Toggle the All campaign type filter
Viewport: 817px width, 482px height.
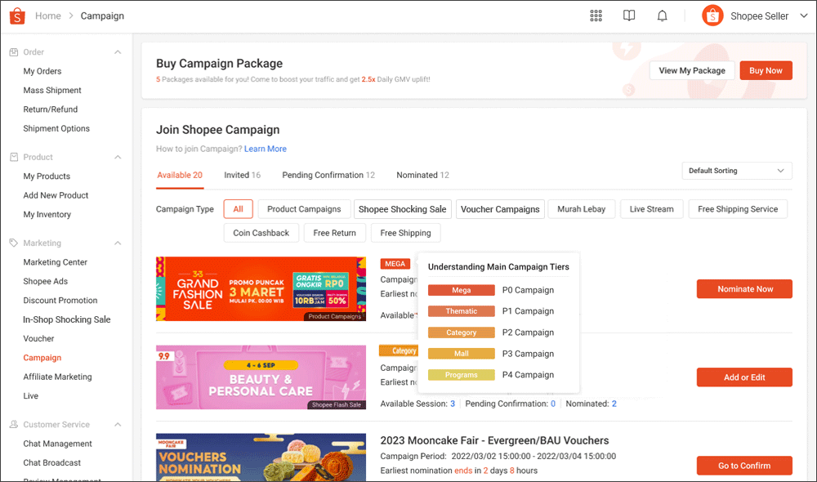coord(238,208)
